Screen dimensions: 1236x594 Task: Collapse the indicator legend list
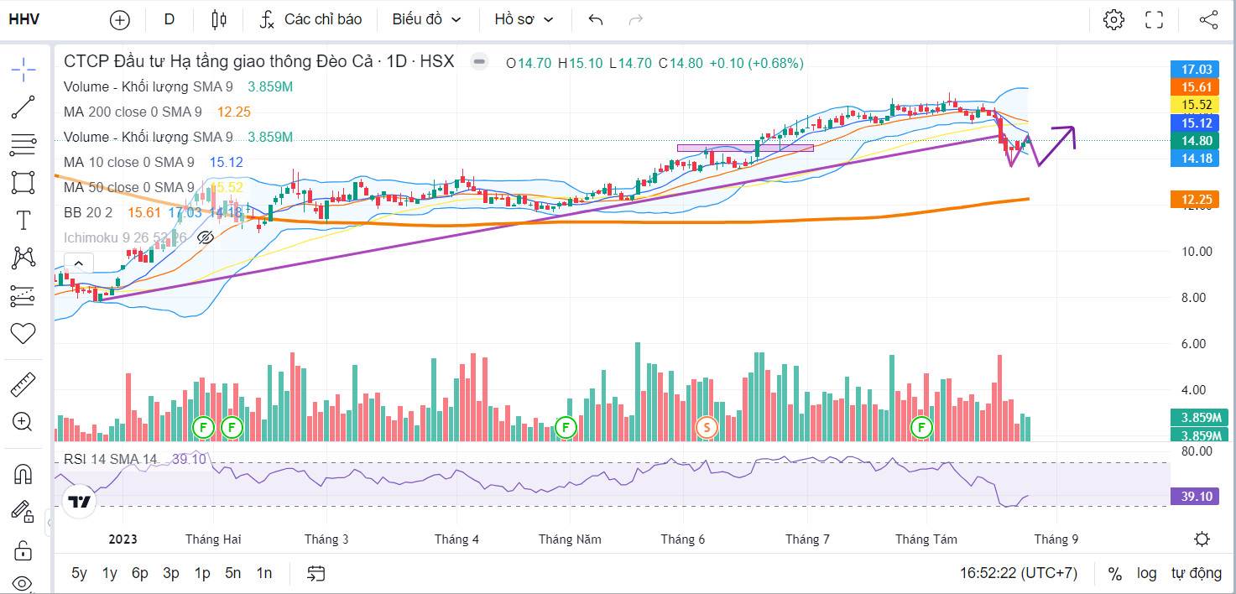pos(78,263)
